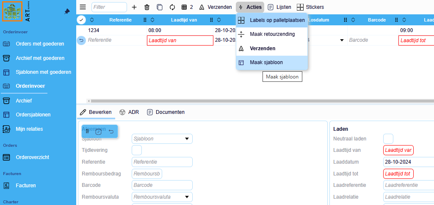Open the Acties dropdown menu
This screenshot has width=434, height=205.
(250, 7)
